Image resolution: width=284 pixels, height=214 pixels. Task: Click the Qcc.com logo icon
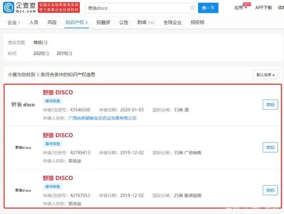click(8, 8)
